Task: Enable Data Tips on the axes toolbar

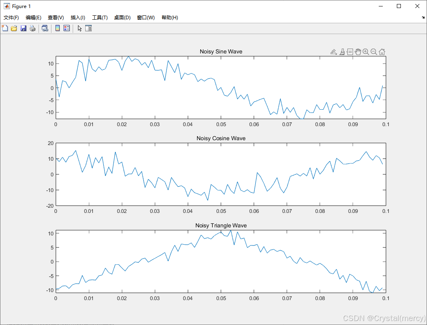Action: 350,52
